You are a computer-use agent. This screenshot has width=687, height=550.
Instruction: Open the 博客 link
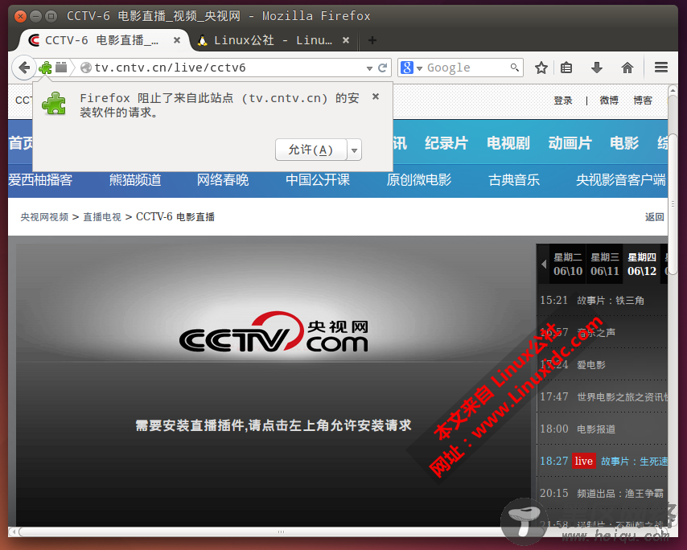point(643,101)
